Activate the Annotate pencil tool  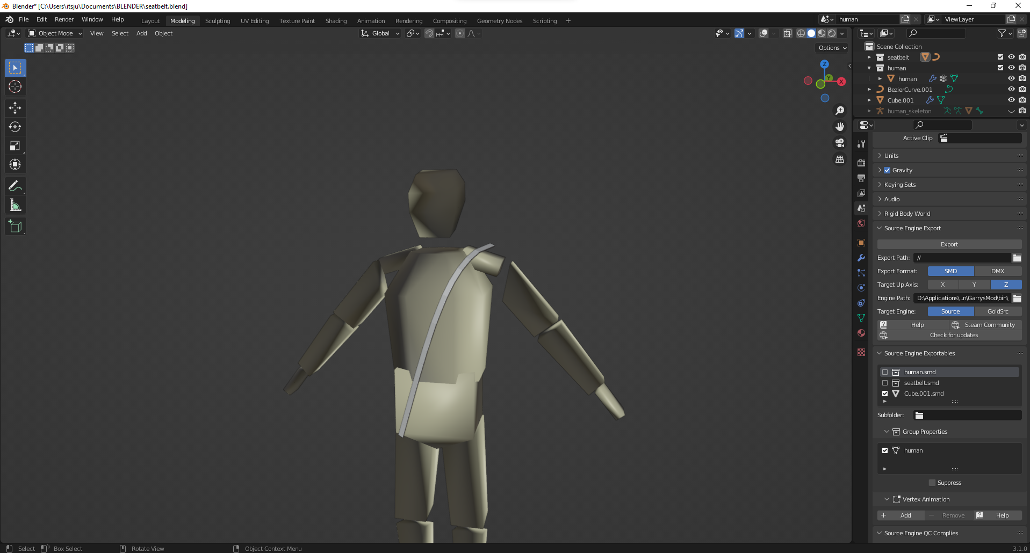coord(15,186)
